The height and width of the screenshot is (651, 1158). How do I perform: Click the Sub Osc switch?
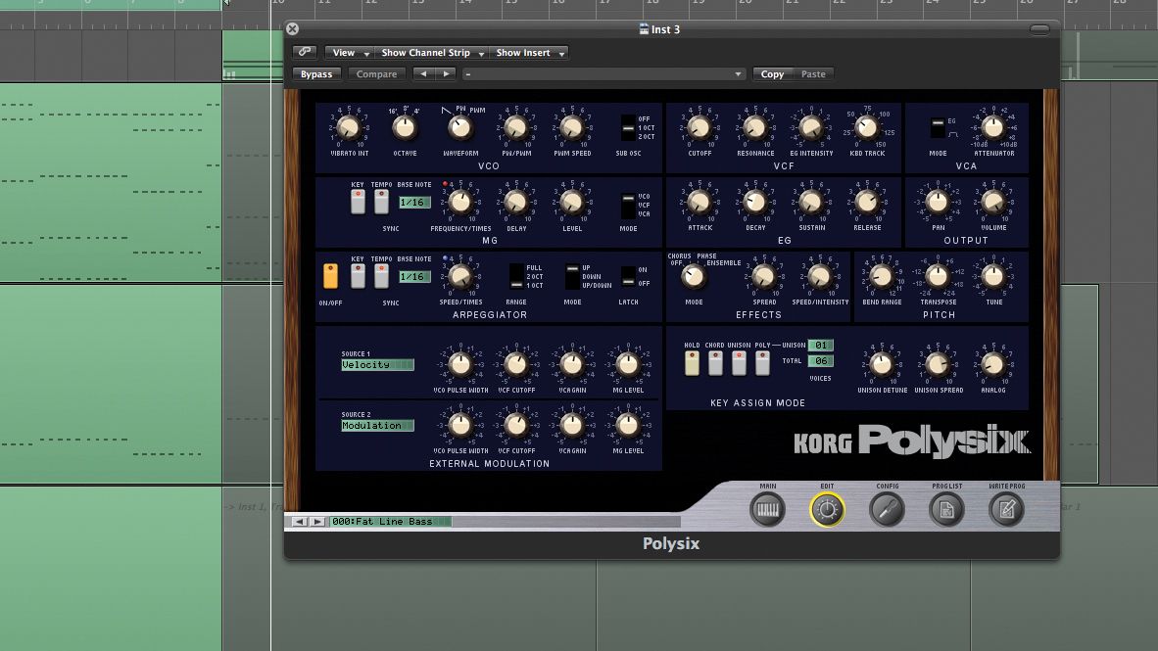(x=628, y=127)
